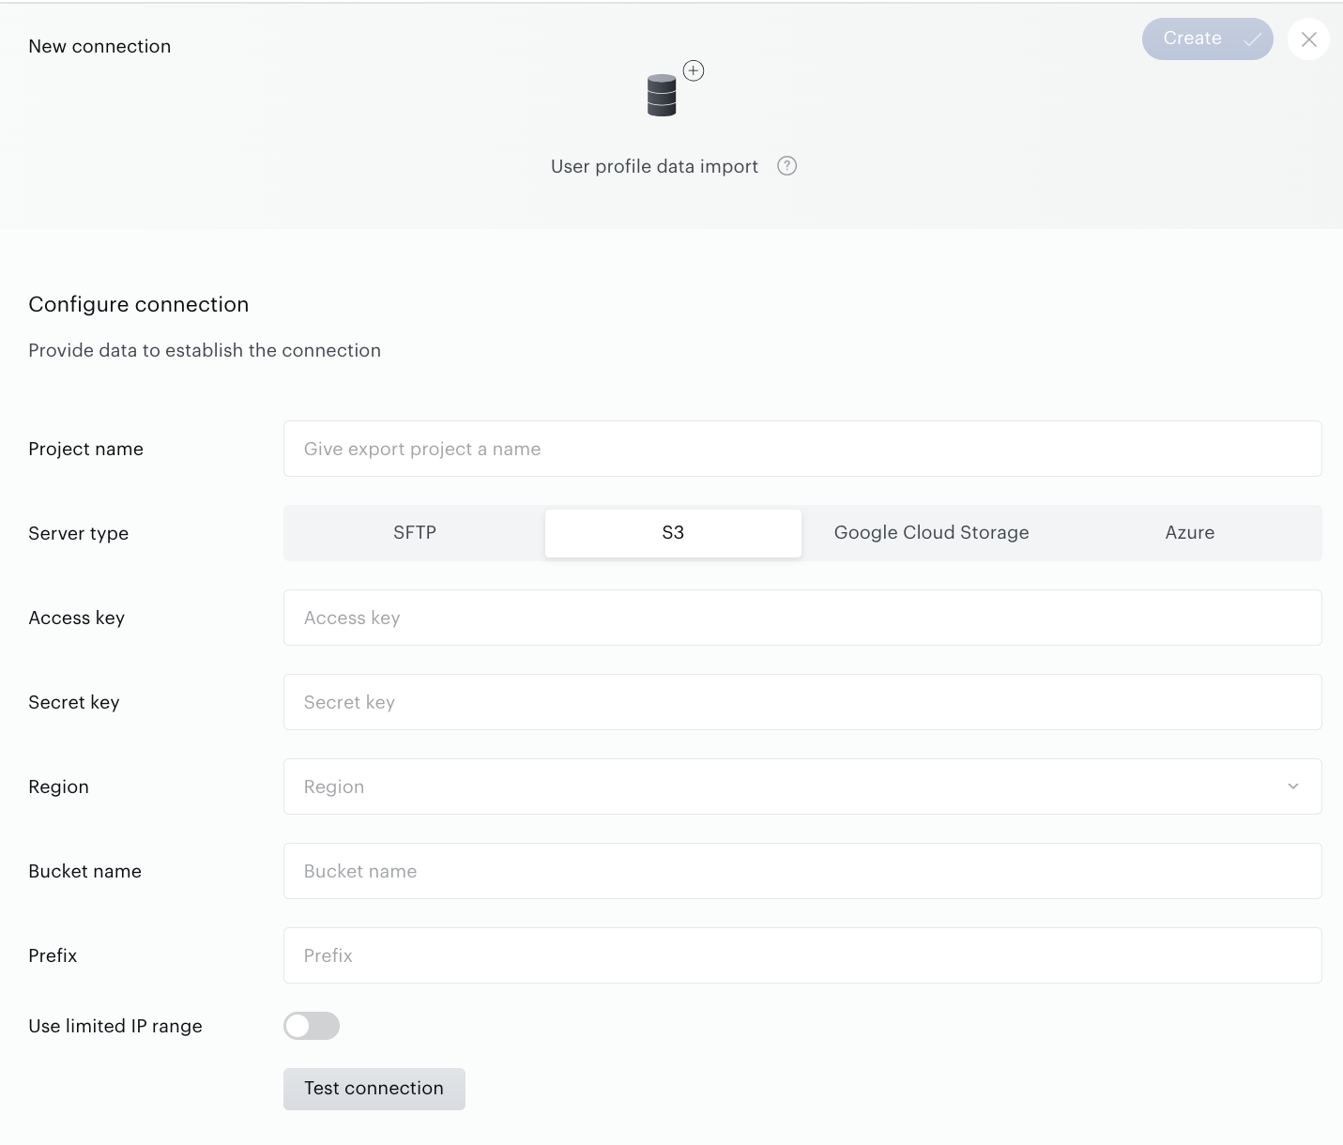Click the 'New connection' header text
This screenshot has width=1343, height=1145.
tap(99, 46)
